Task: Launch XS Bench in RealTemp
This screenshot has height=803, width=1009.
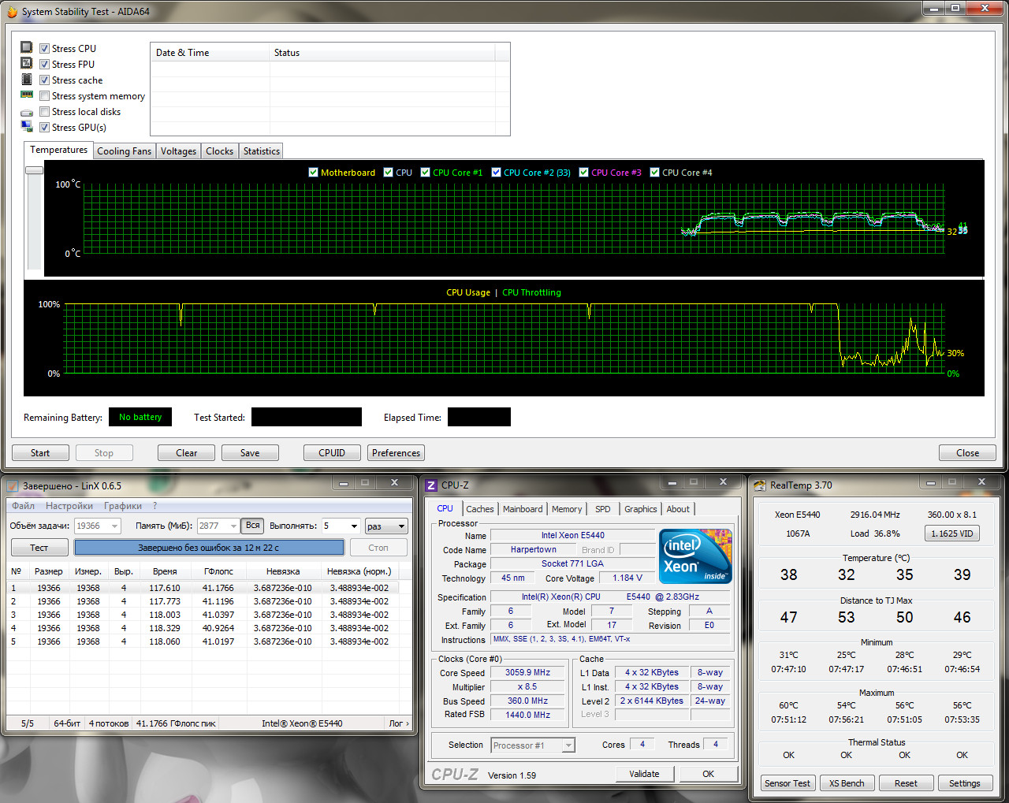Action: tap(847, 783)
